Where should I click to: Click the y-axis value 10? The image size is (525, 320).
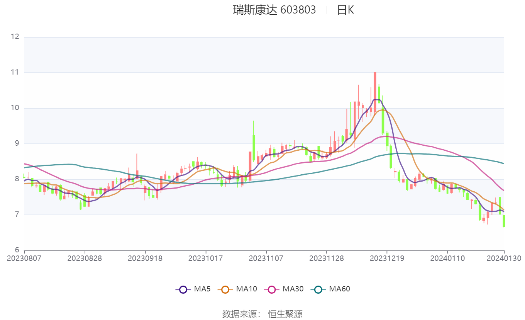(x=15, y=108)
